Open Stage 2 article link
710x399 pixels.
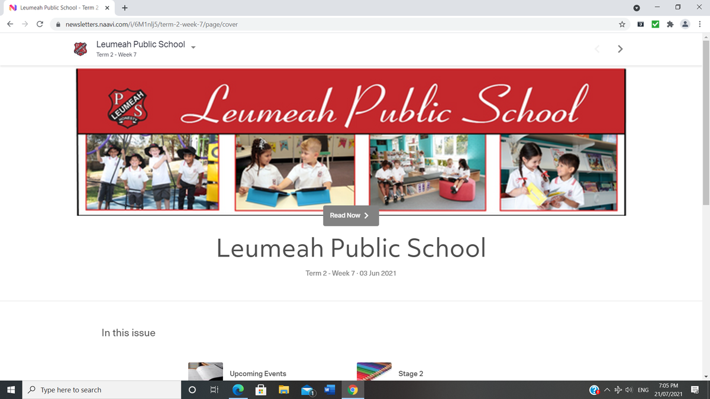411,374
